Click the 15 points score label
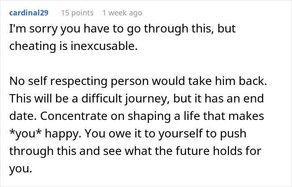Viewport: 292px width, 187px height. 78,13
